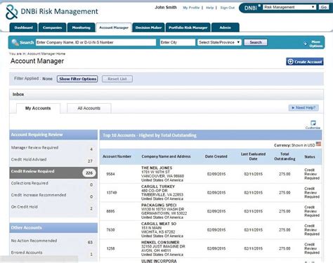The width and height of the screenshot is (333, 263).
Task: Open PACKAGING SPECI company entry
Action: 159,205
